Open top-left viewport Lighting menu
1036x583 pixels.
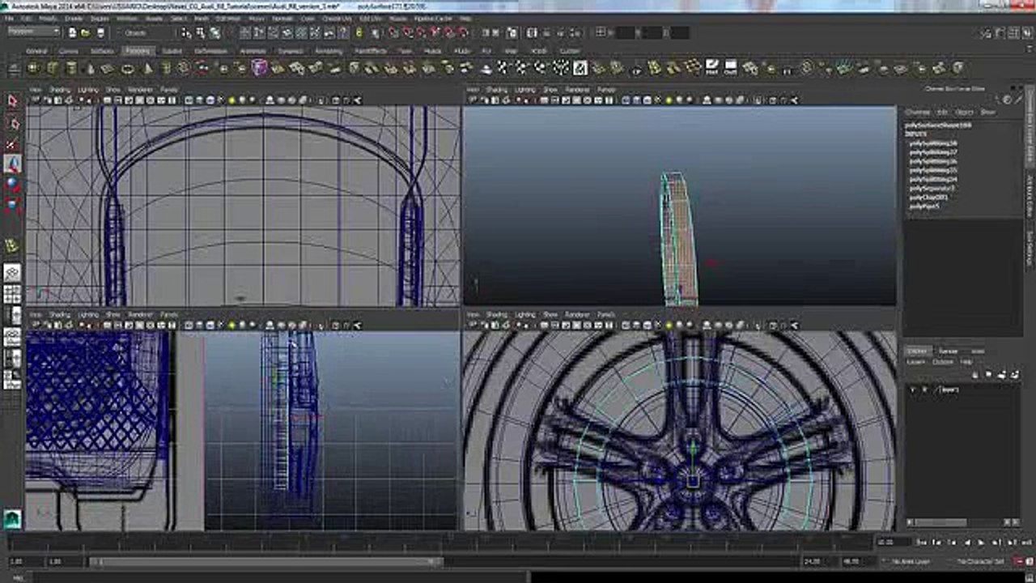pyautogui.click(x=88, y=89)
